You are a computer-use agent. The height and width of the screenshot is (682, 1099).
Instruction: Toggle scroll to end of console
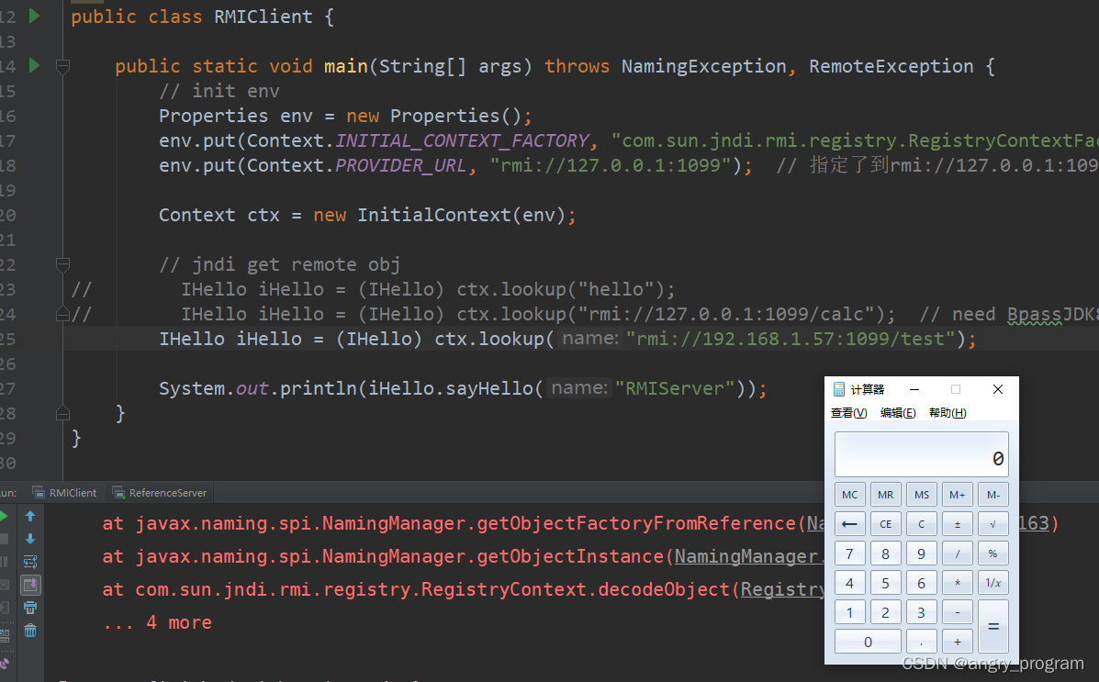[30, 585]
